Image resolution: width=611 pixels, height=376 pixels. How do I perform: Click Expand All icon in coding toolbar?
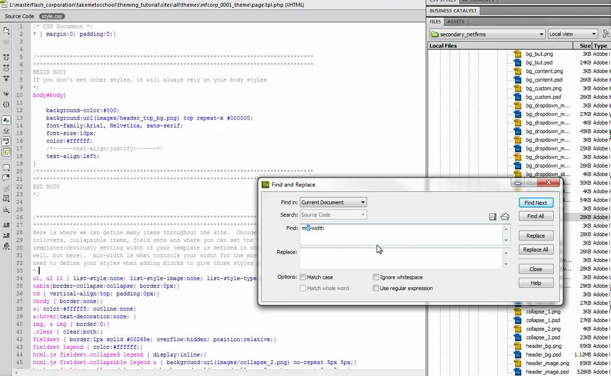6,78
